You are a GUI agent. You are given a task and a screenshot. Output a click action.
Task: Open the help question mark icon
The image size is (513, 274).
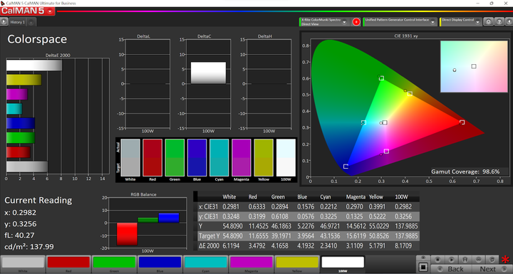[x=499, y=22]
